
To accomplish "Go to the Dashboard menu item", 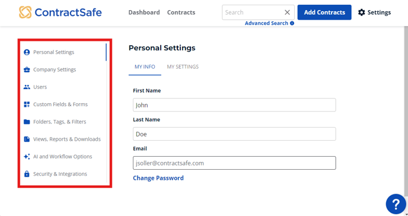I will [144, 12].
